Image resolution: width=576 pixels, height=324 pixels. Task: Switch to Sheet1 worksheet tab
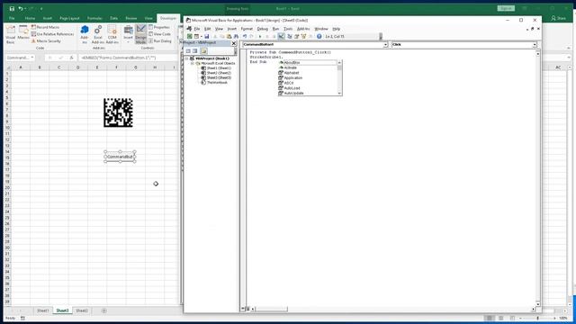(x=42, y=310)
